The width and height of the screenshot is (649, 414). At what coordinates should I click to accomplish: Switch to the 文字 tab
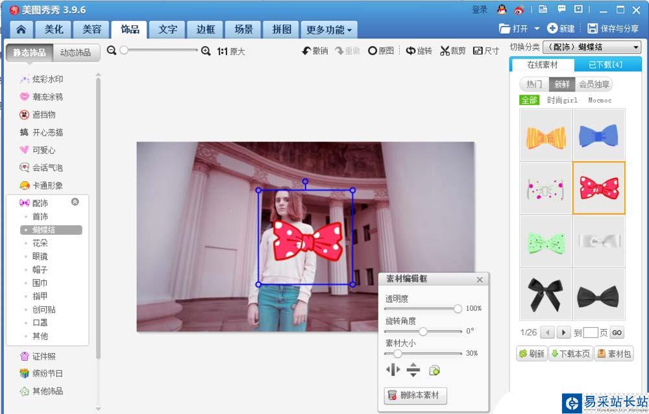[167, 29]
